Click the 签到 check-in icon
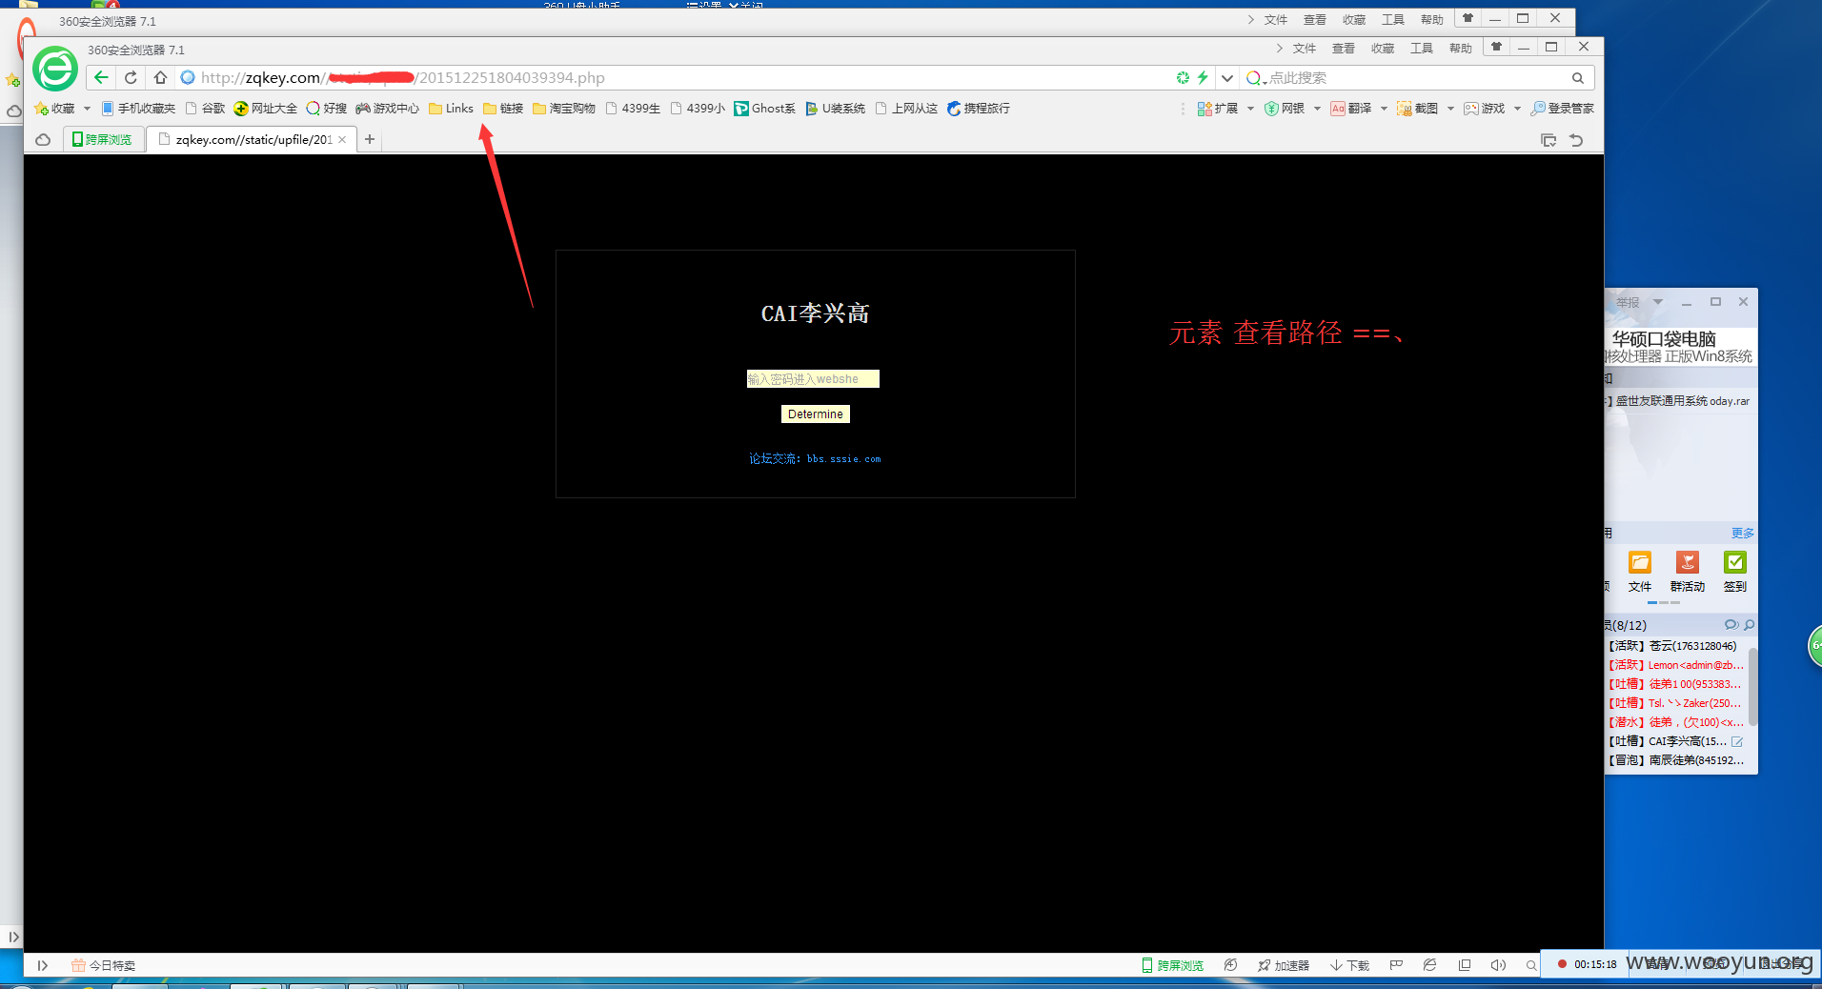The image size is (1822, 989). (x=1735, y=572)
